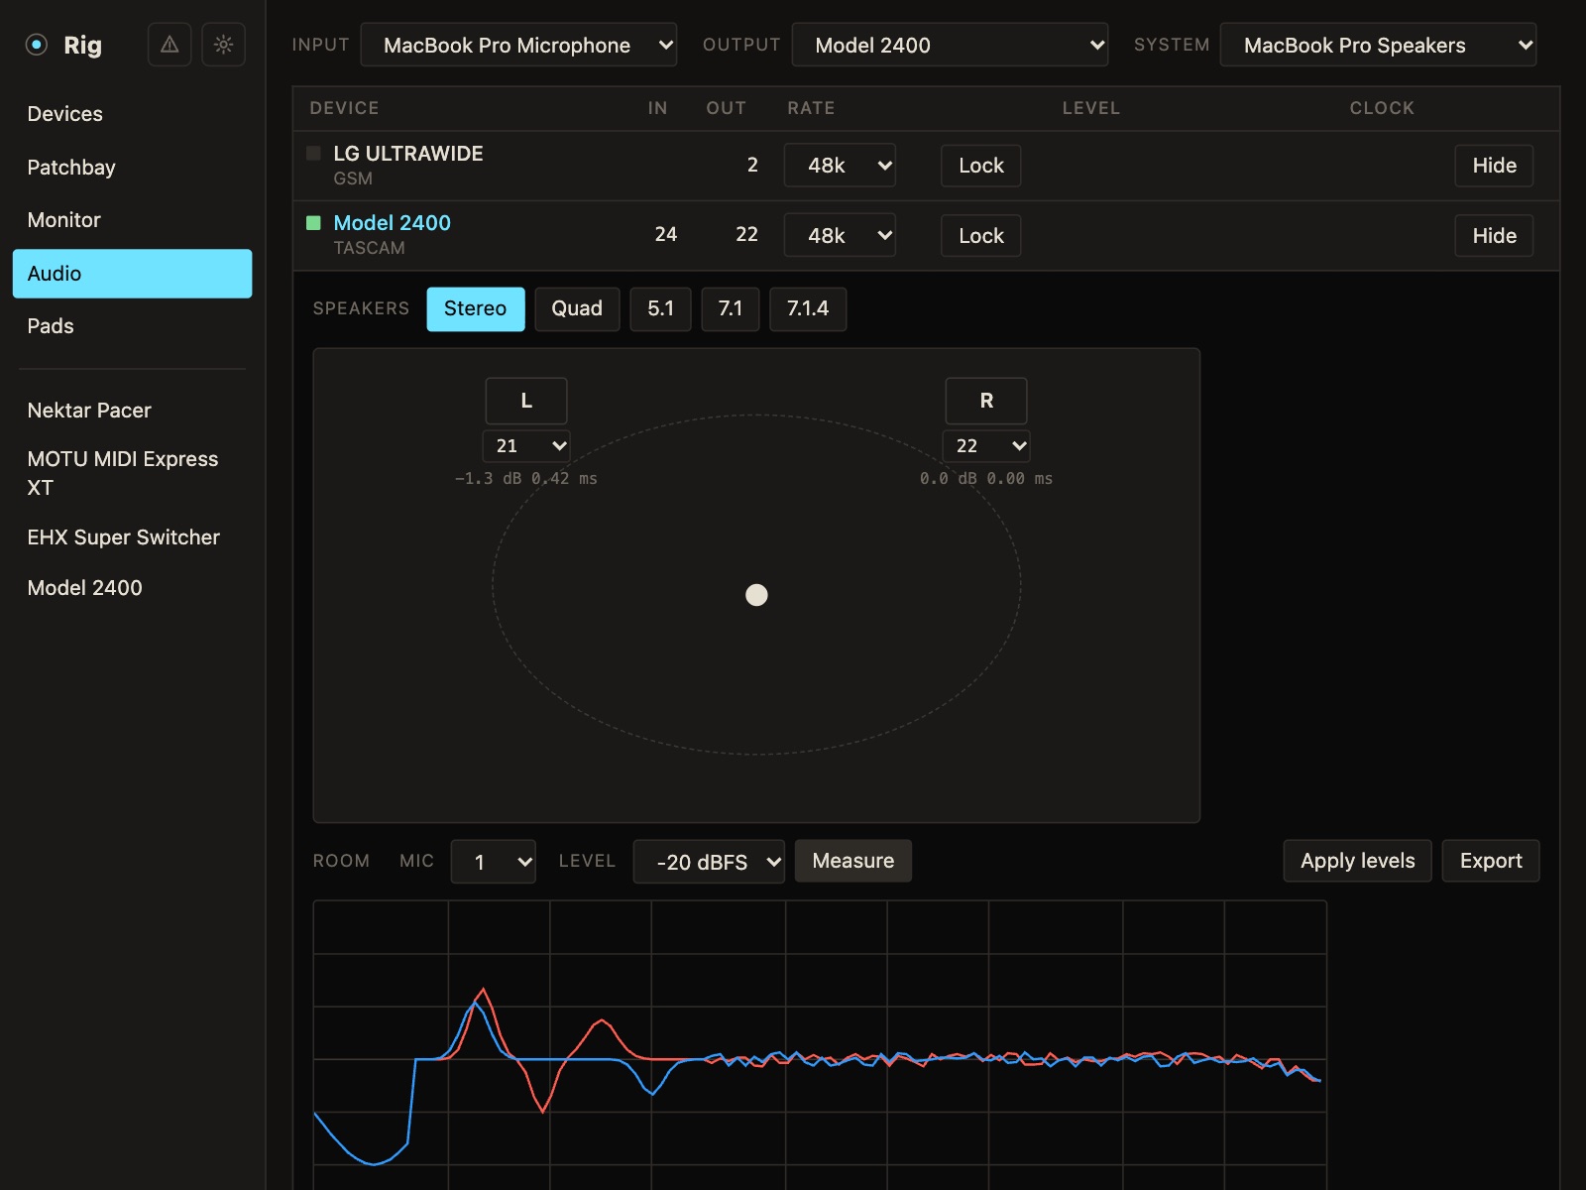Hide the LG ULTRAWIDE device

[1494, 166]
